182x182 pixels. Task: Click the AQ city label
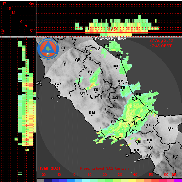[x=115, y=98]
